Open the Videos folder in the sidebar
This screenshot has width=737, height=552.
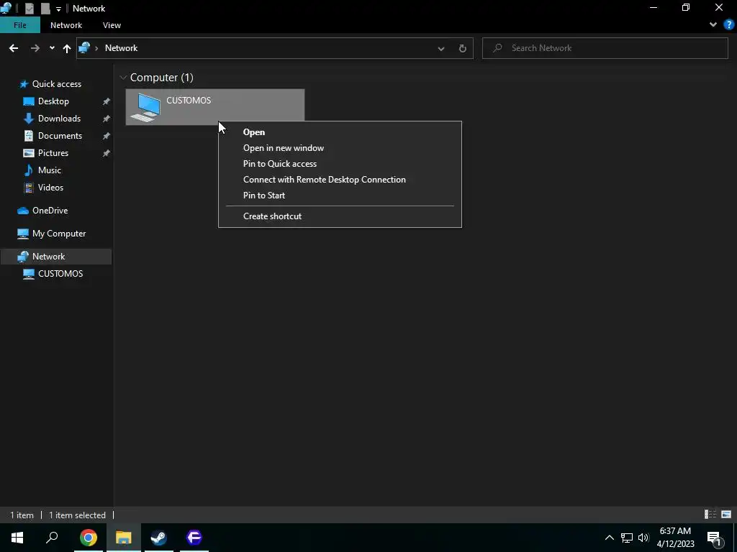[50, 188]
